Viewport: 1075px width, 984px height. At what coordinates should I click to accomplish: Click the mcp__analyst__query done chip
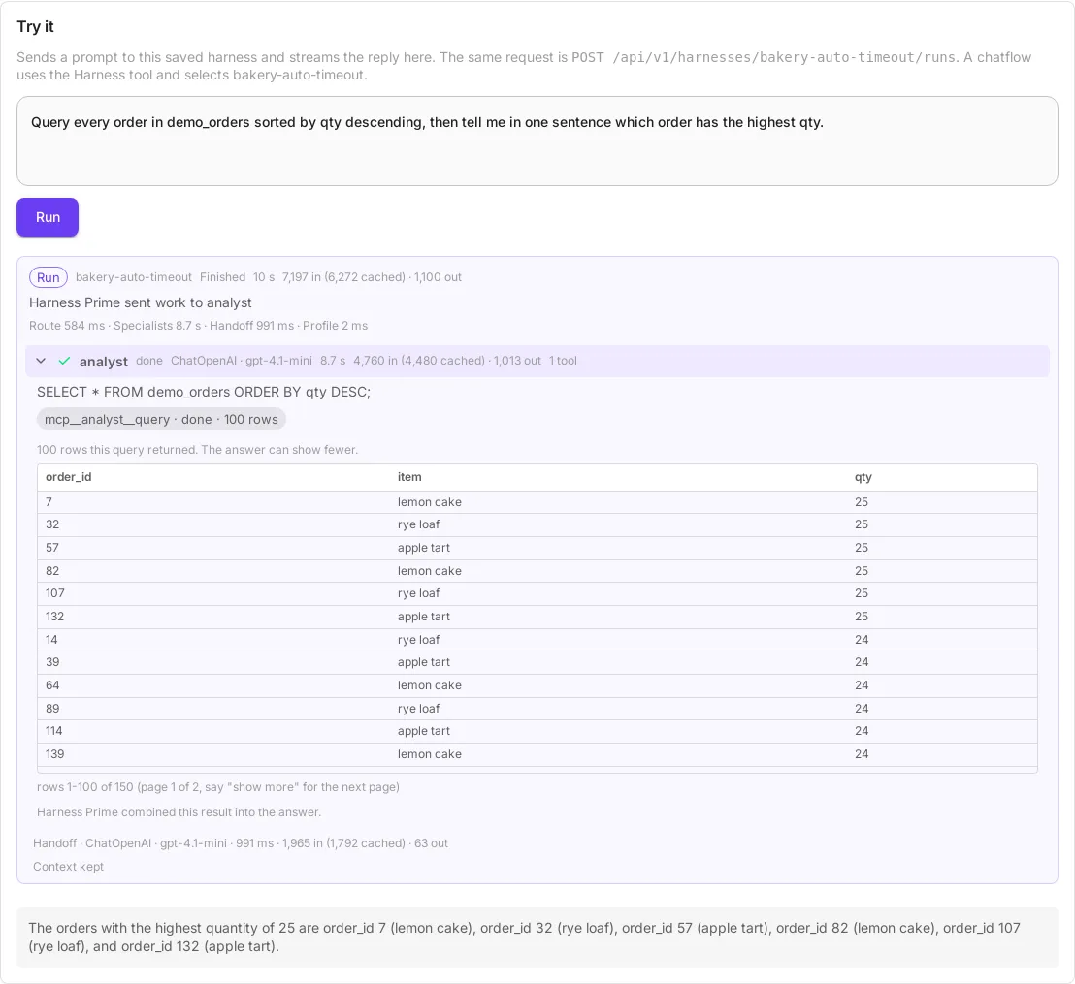pyautogui.click(x=161, y=420)
